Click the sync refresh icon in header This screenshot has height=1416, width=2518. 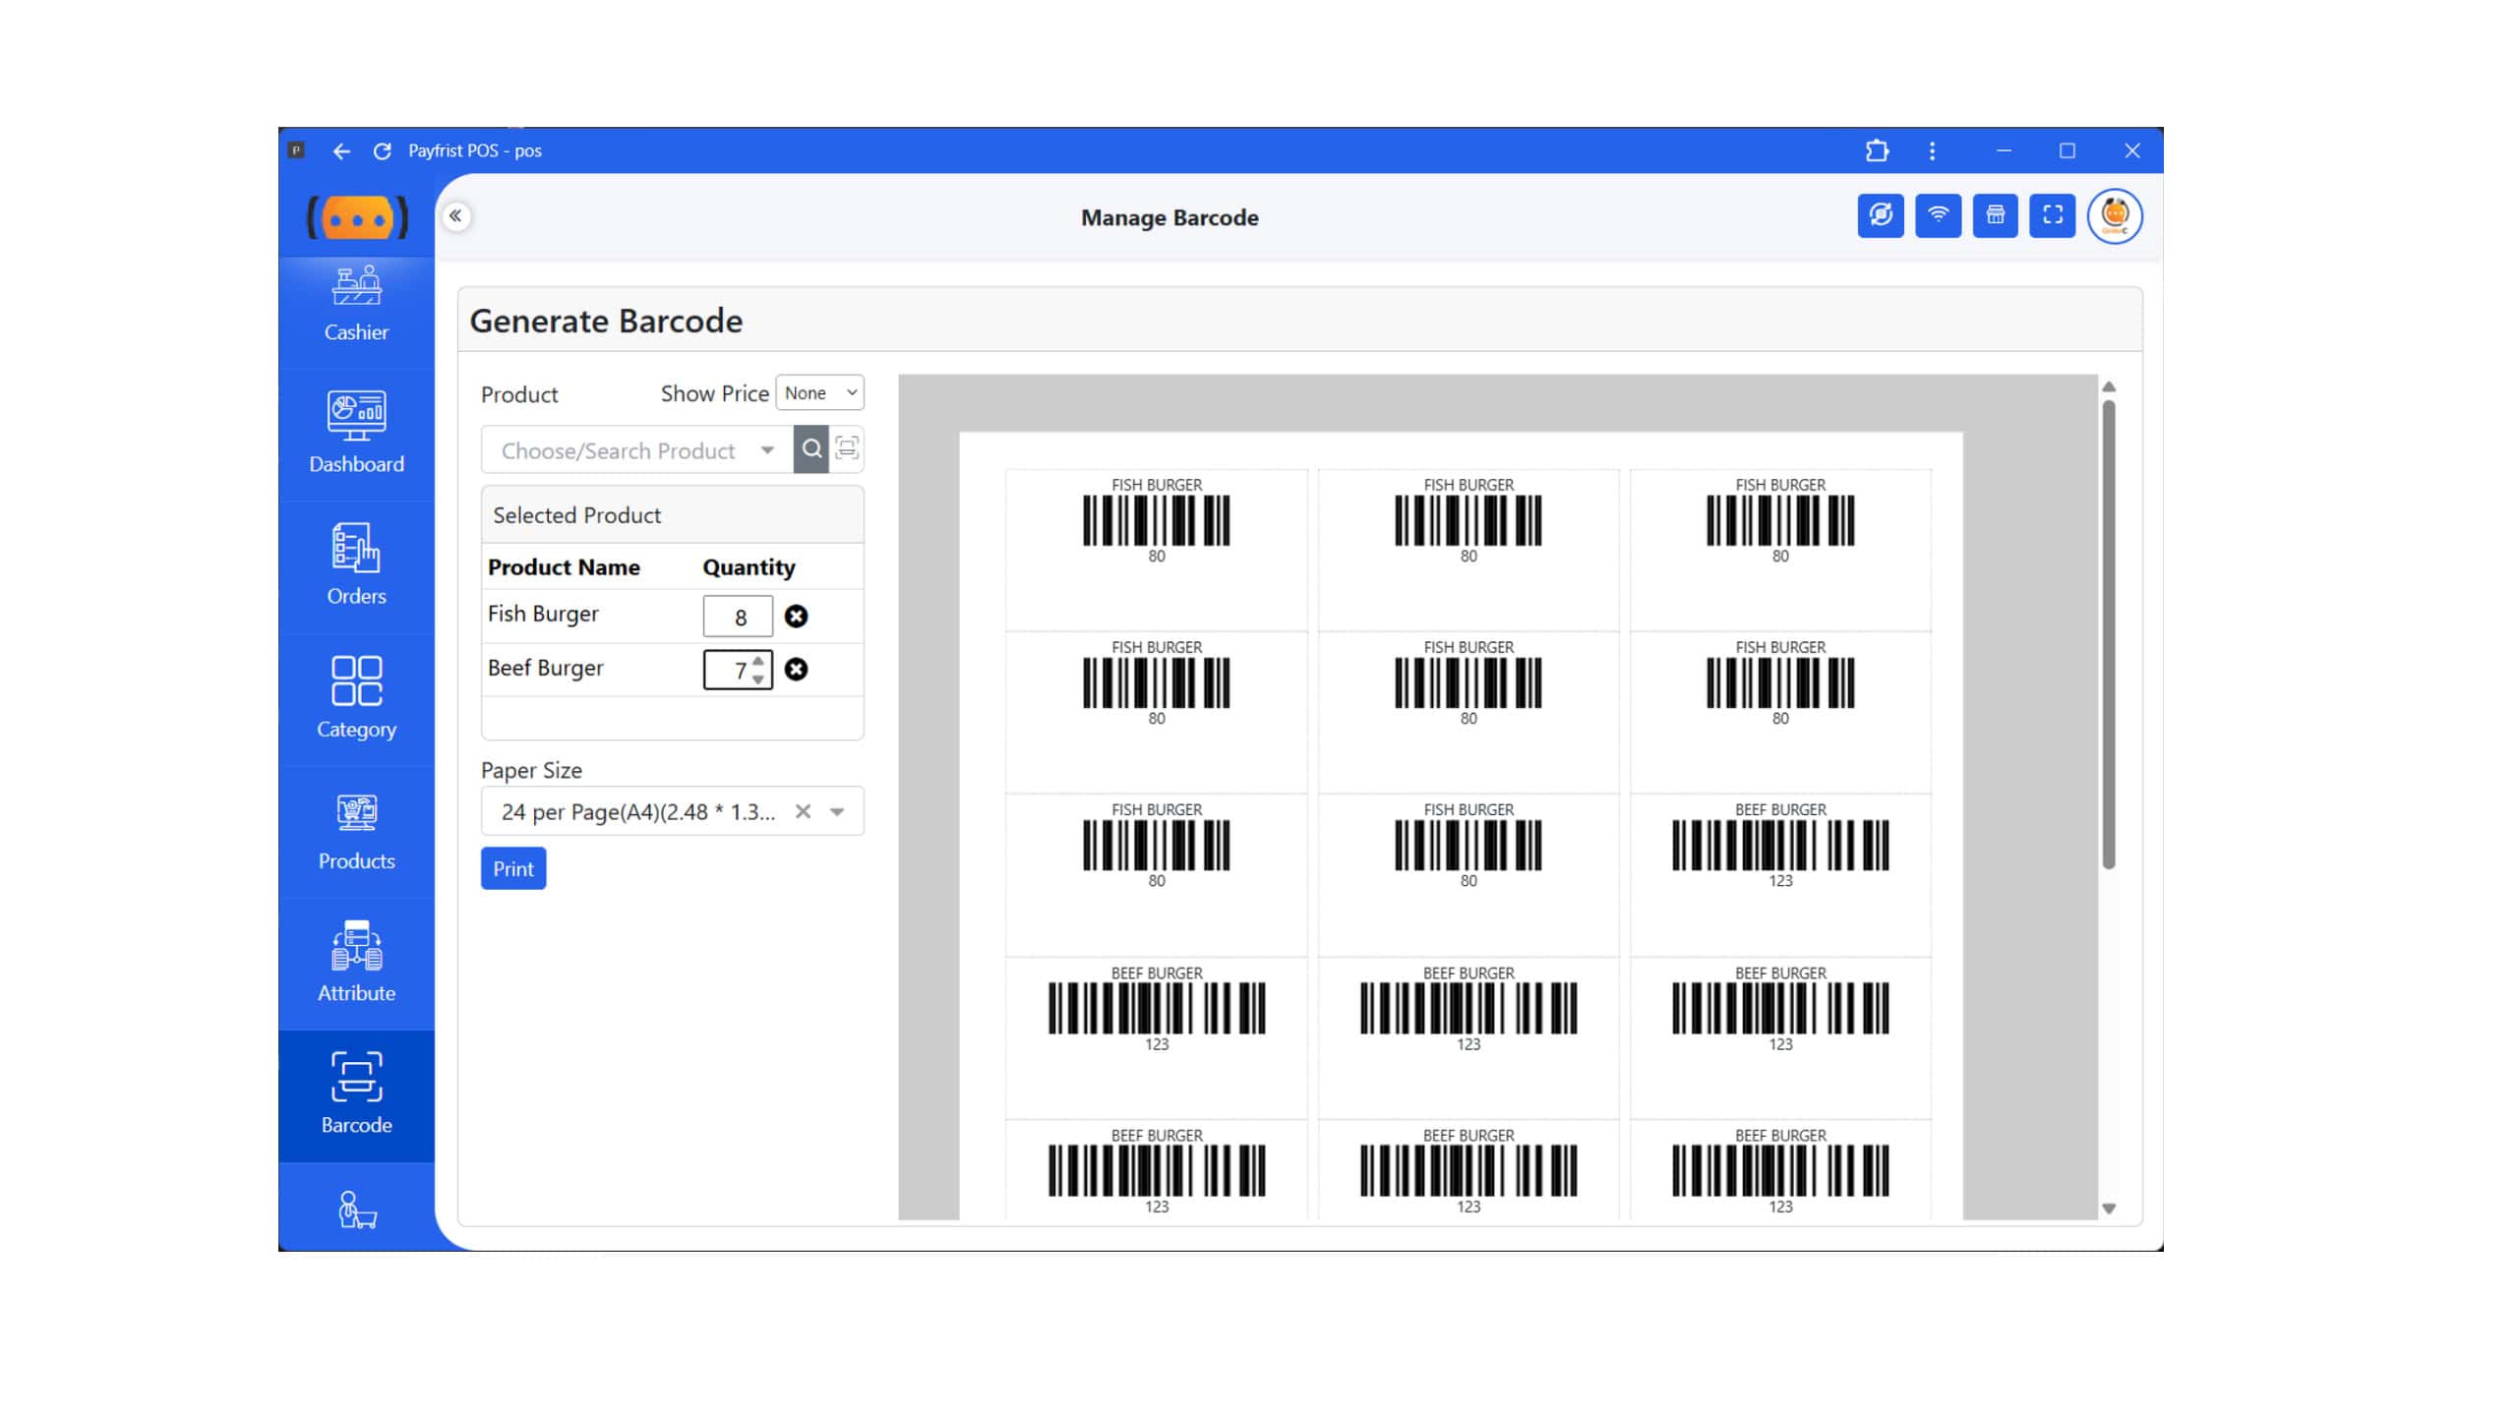(x=1880, y=215)
